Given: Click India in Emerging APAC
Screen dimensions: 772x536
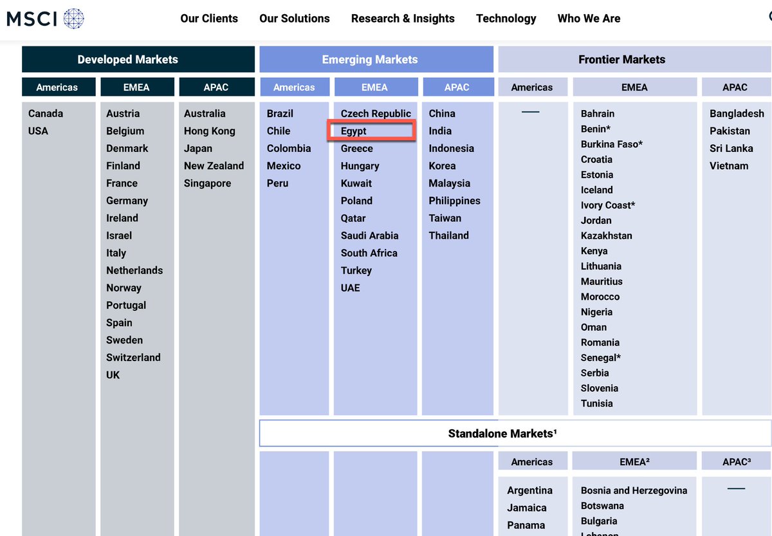Looking at the screenshot, I should click(x=440, y=131).
